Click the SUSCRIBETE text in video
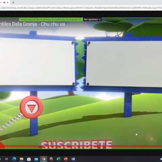 tap(77, 144)
